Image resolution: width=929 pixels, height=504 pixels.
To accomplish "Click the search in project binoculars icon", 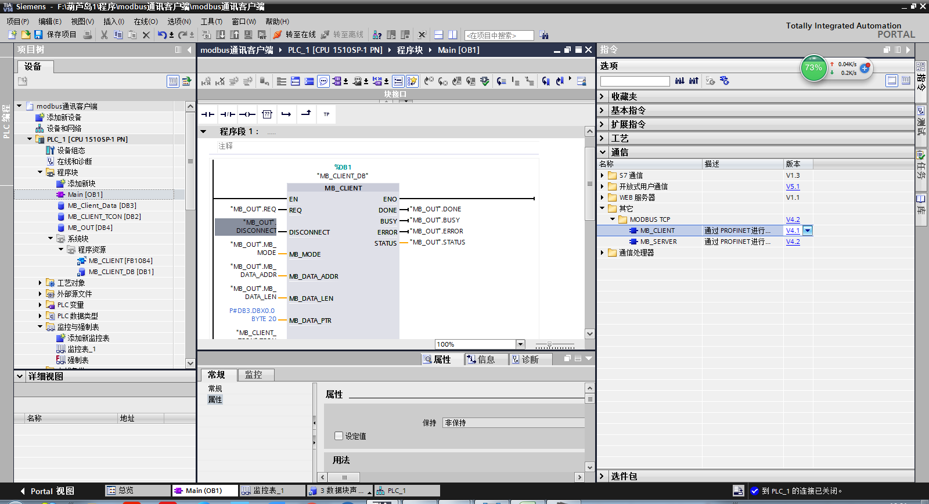I will coord(543,35).
